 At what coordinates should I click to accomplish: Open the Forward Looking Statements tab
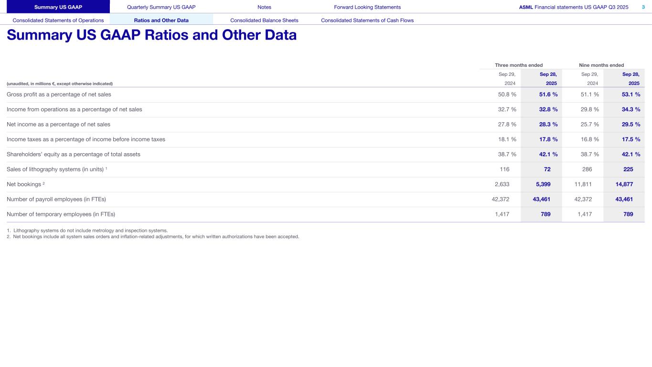[x=367, y=7]
